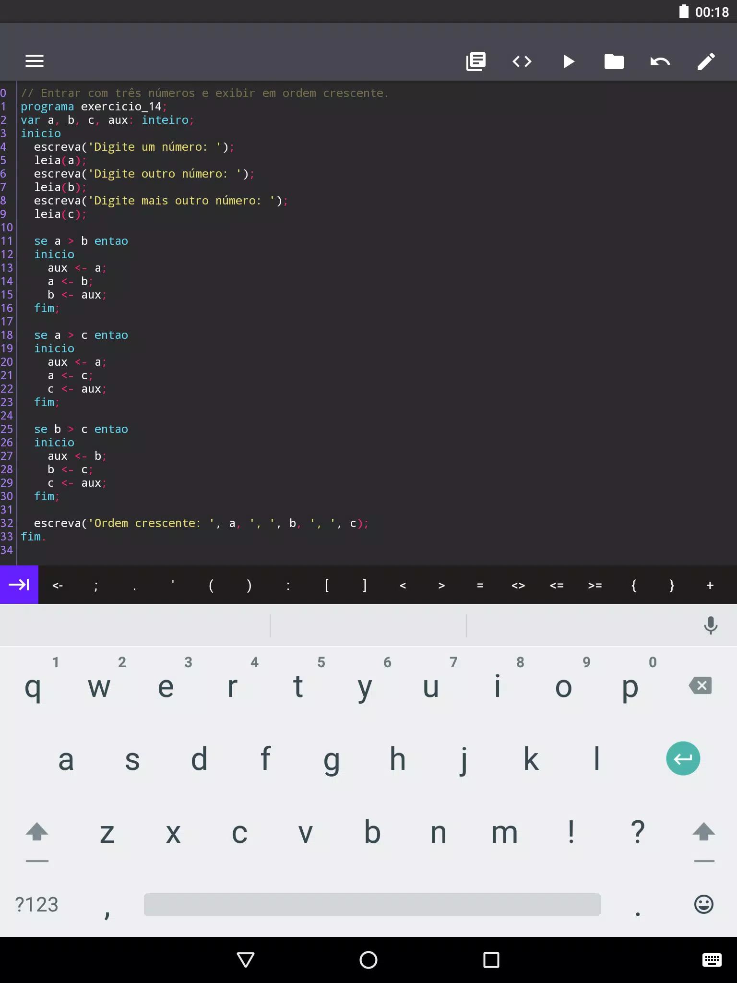Open the folder file browser
Screen dimensions: 737x983
coord(614,61)
